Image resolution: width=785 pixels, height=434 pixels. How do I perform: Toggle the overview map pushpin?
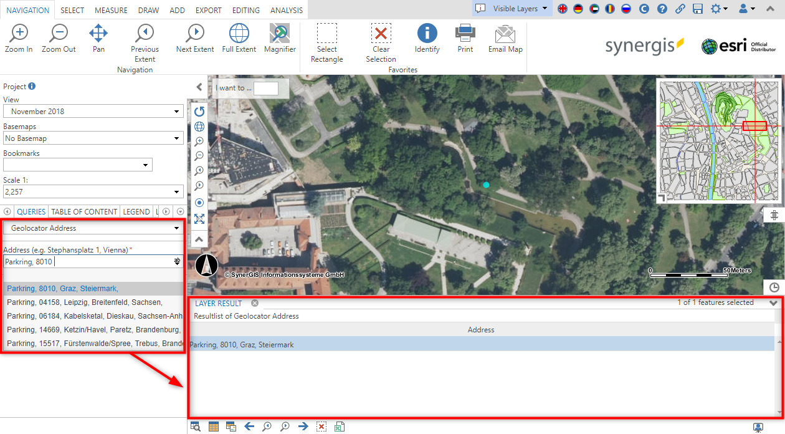point(773,214)
